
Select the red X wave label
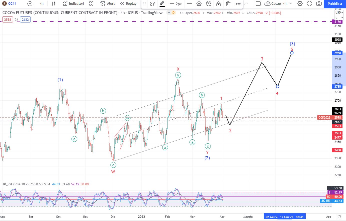(178, 69)
